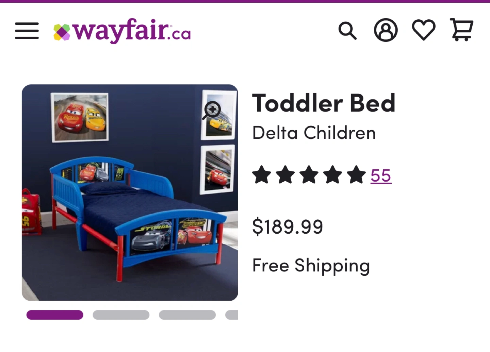Click the first rating star
The width and height of the screenshot is (490, 352).
point(262,175)
